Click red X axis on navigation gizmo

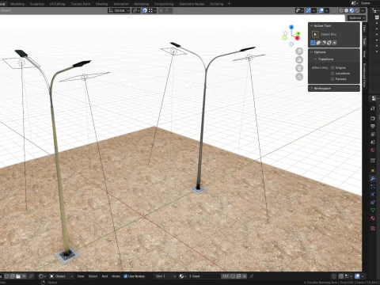[x=298, y=38]
